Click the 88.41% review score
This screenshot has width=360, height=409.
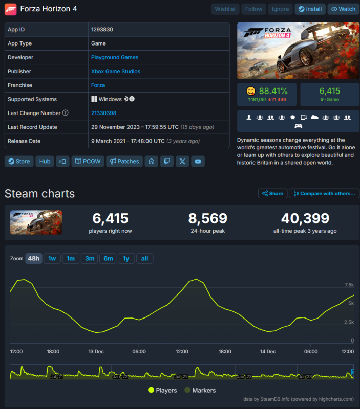coord(273,91)
